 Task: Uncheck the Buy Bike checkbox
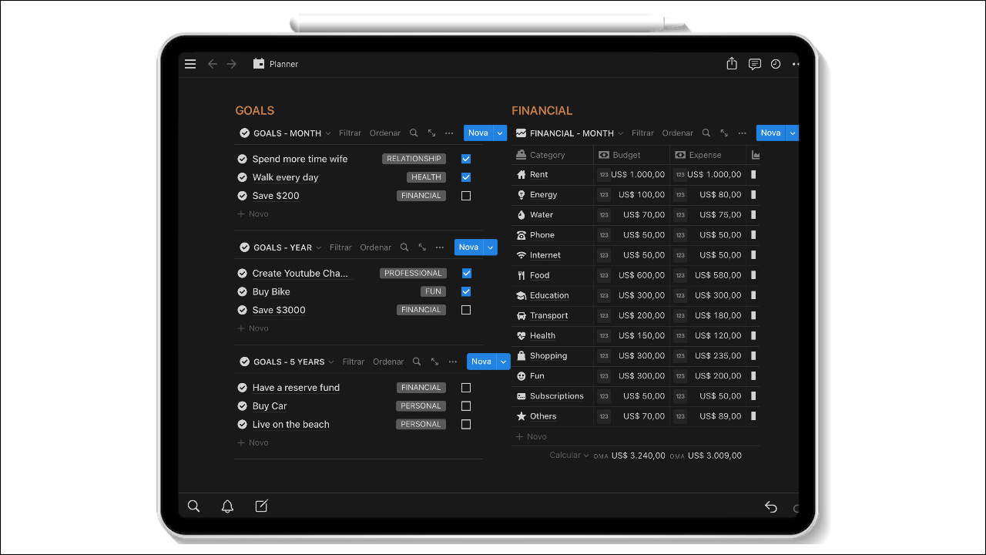(466, 291)
